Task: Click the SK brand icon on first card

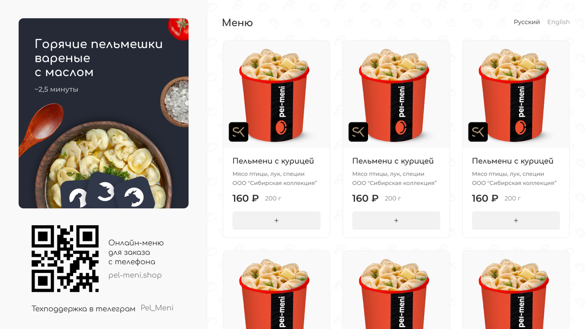Action: [238, 132]
